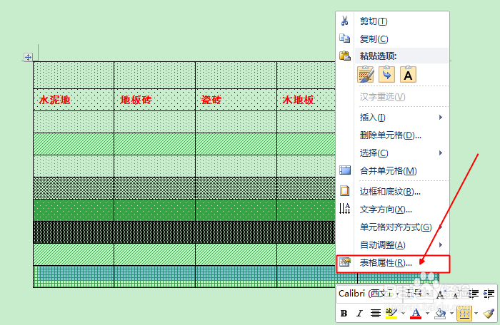Click the scissors Cut icon
The image size is (500, 325).
344,21
